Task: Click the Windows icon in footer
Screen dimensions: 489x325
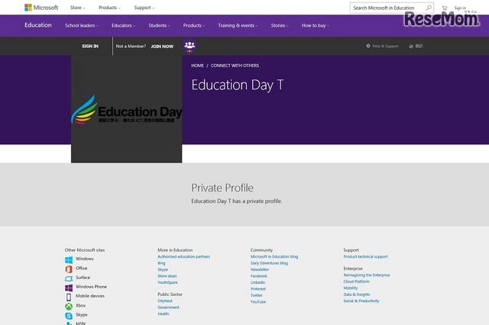Action: click(69, 259)
